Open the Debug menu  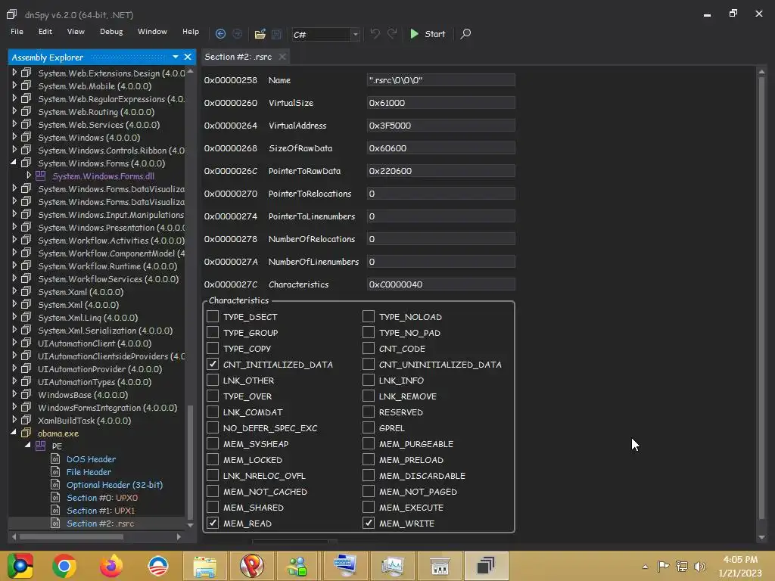[111, 32]
